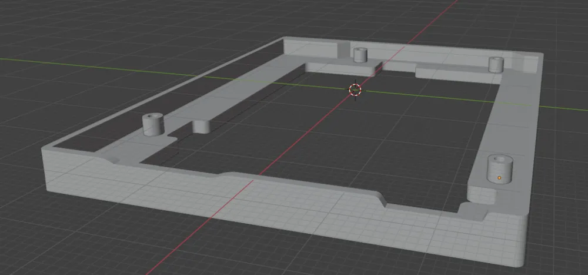Click the front-right cylindrical standoff

click(500, 169)
